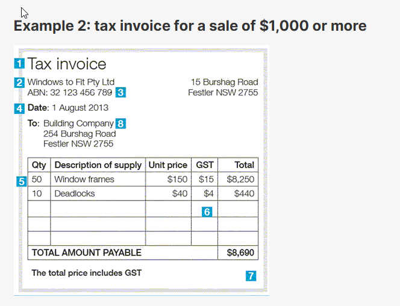Click the Description of supply column header
Viewport: 400px width, 306px height.
click(x=98, y=165)
